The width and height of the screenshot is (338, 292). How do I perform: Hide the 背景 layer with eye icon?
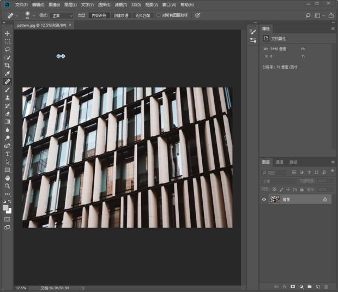click(264, 200)
